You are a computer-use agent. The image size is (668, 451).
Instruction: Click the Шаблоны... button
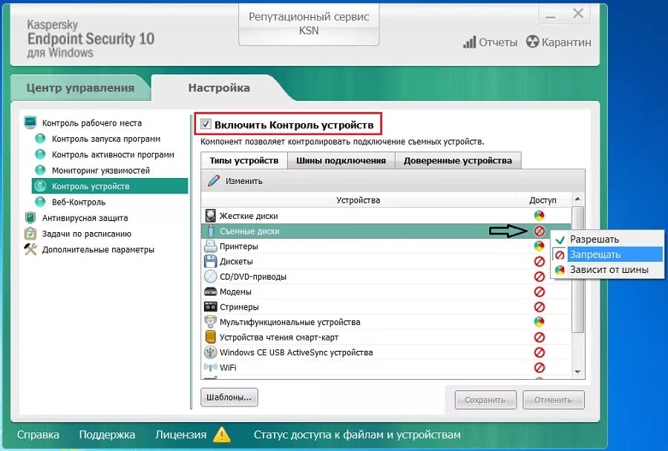229,398
